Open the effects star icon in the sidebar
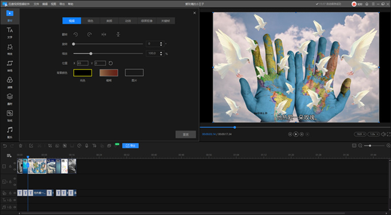 10,47
